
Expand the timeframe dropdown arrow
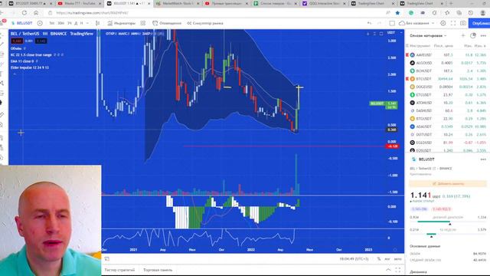point(87,23)
